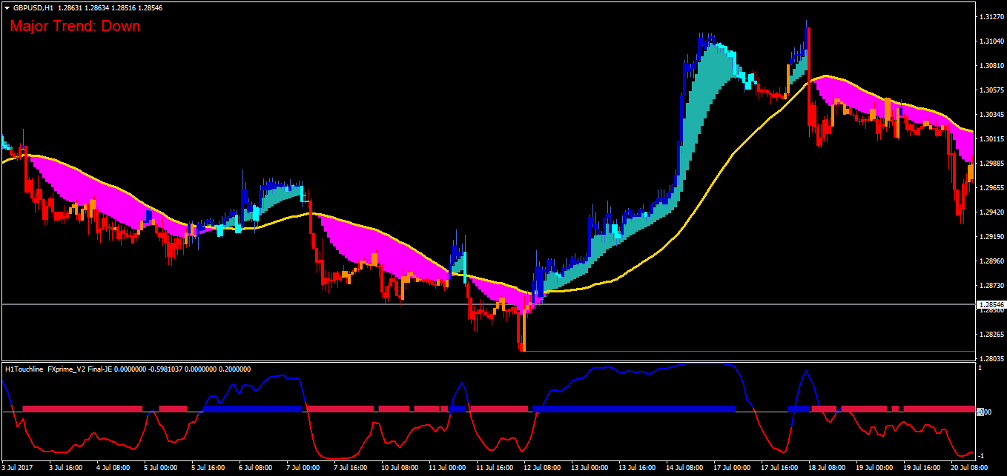Open the chart dropdown triangle beside GBPUSD,H1
The image size is (1007, 476).
(x=7, y=7)
